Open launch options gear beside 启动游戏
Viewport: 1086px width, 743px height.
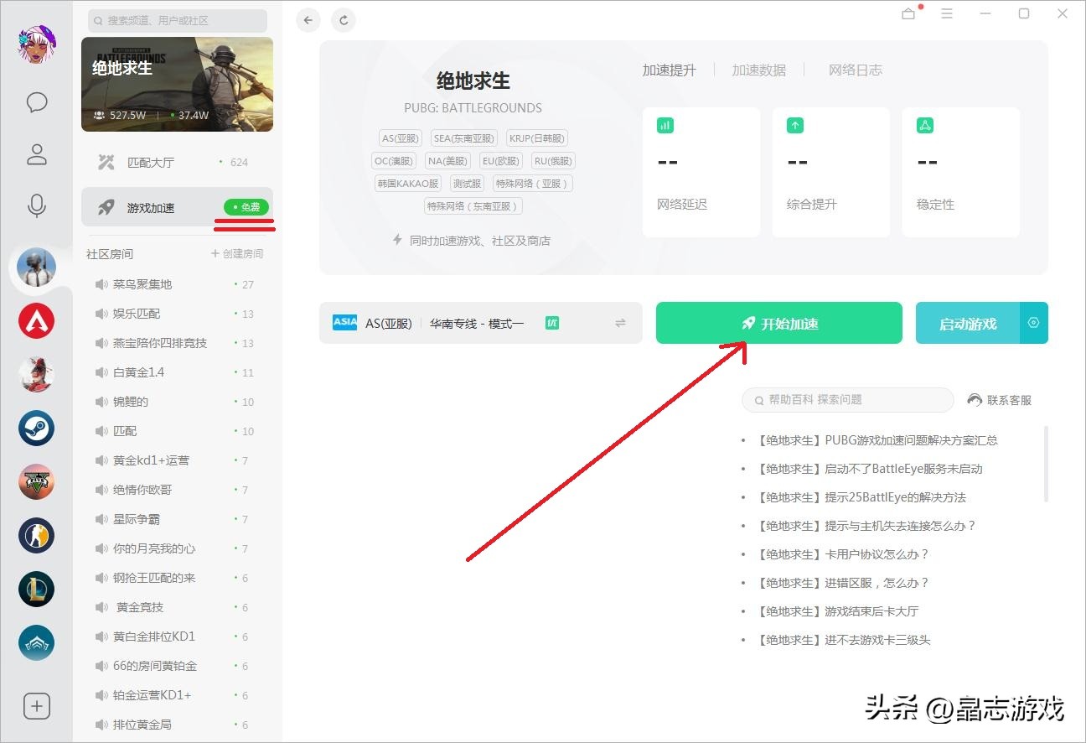click(1033, 322)
